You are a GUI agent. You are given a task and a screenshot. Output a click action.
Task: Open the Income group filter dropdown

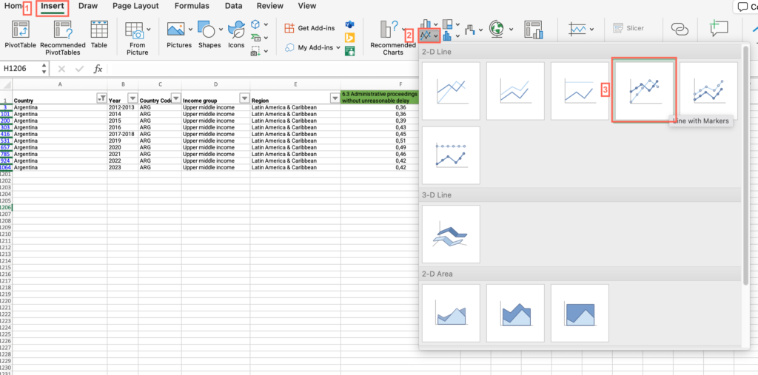tap(244, 98)
